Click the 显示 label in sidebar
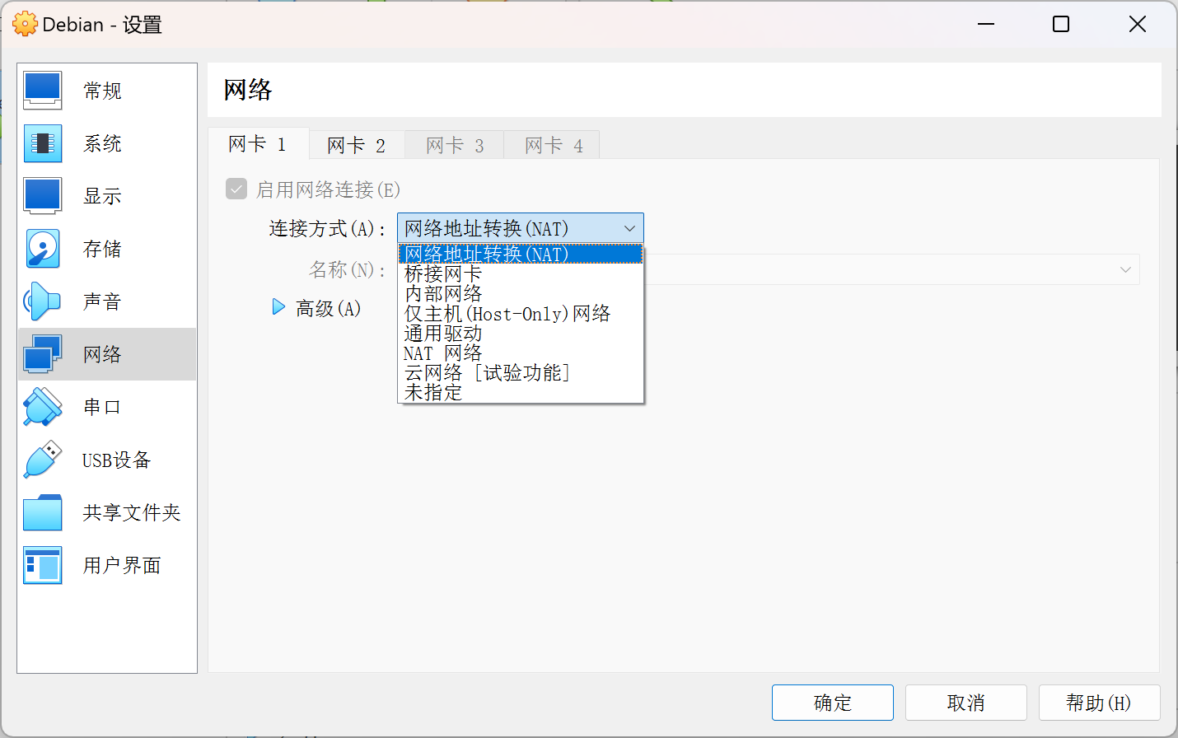Image resolution: width=1178 pixels, height=738 pixels. tap(102, 196)
